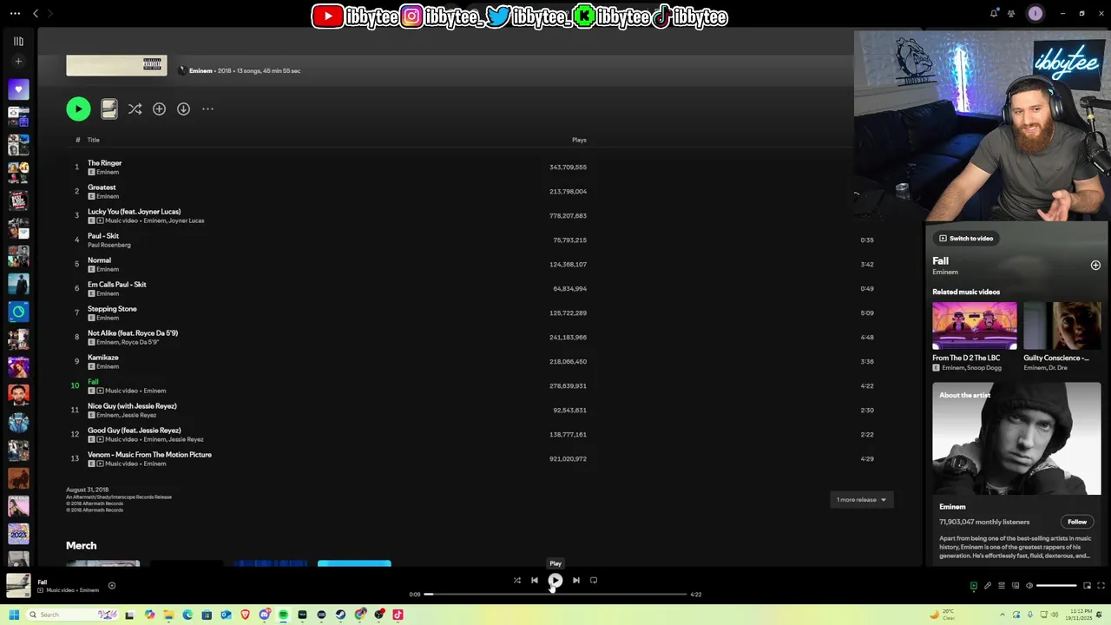Viewport: 1111px width, 625px height.
Task: Add Fall to Liked Songs in the player bar
Action: point(111,586)
